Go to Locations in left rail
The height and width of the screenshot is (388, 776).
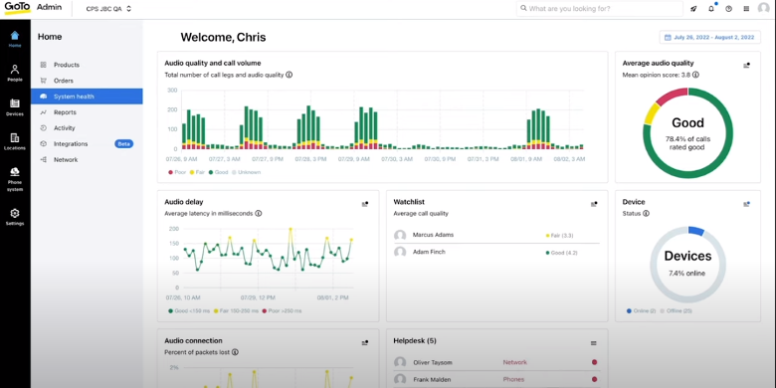tap(15, 141)
